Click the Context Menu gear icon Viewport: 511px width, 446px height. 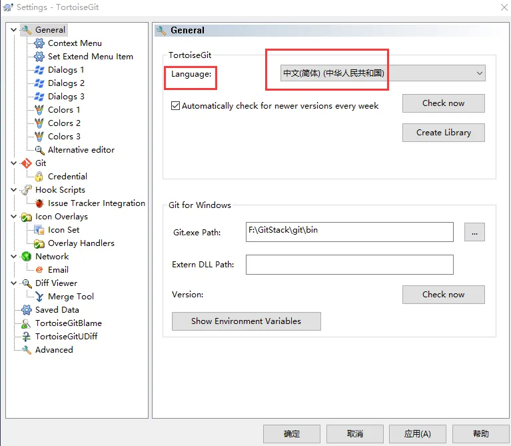[39, 43]
